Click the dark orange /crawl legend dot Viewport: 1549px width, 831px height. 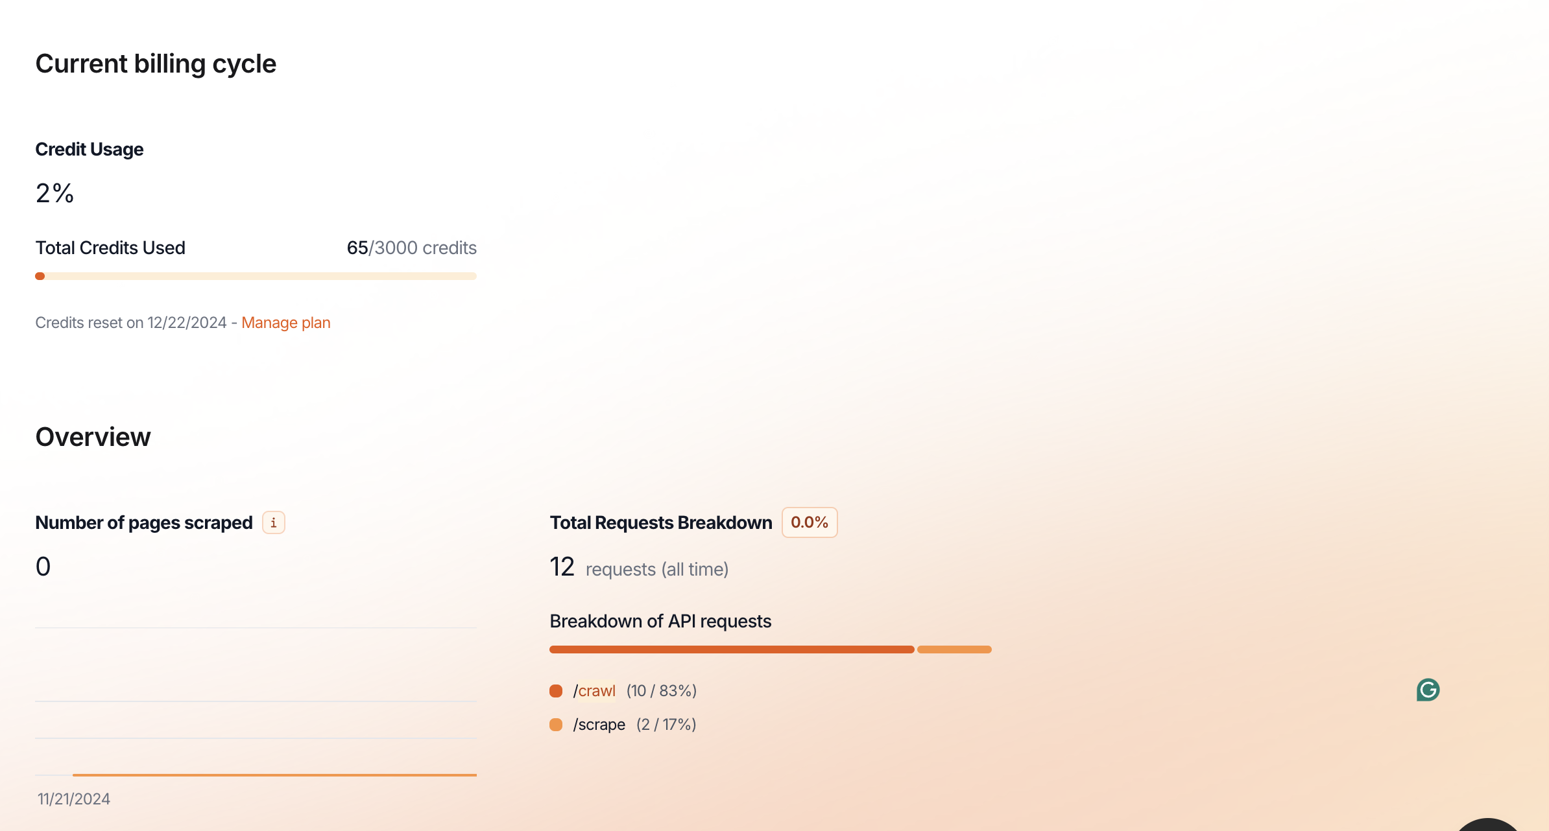(556, 691)
